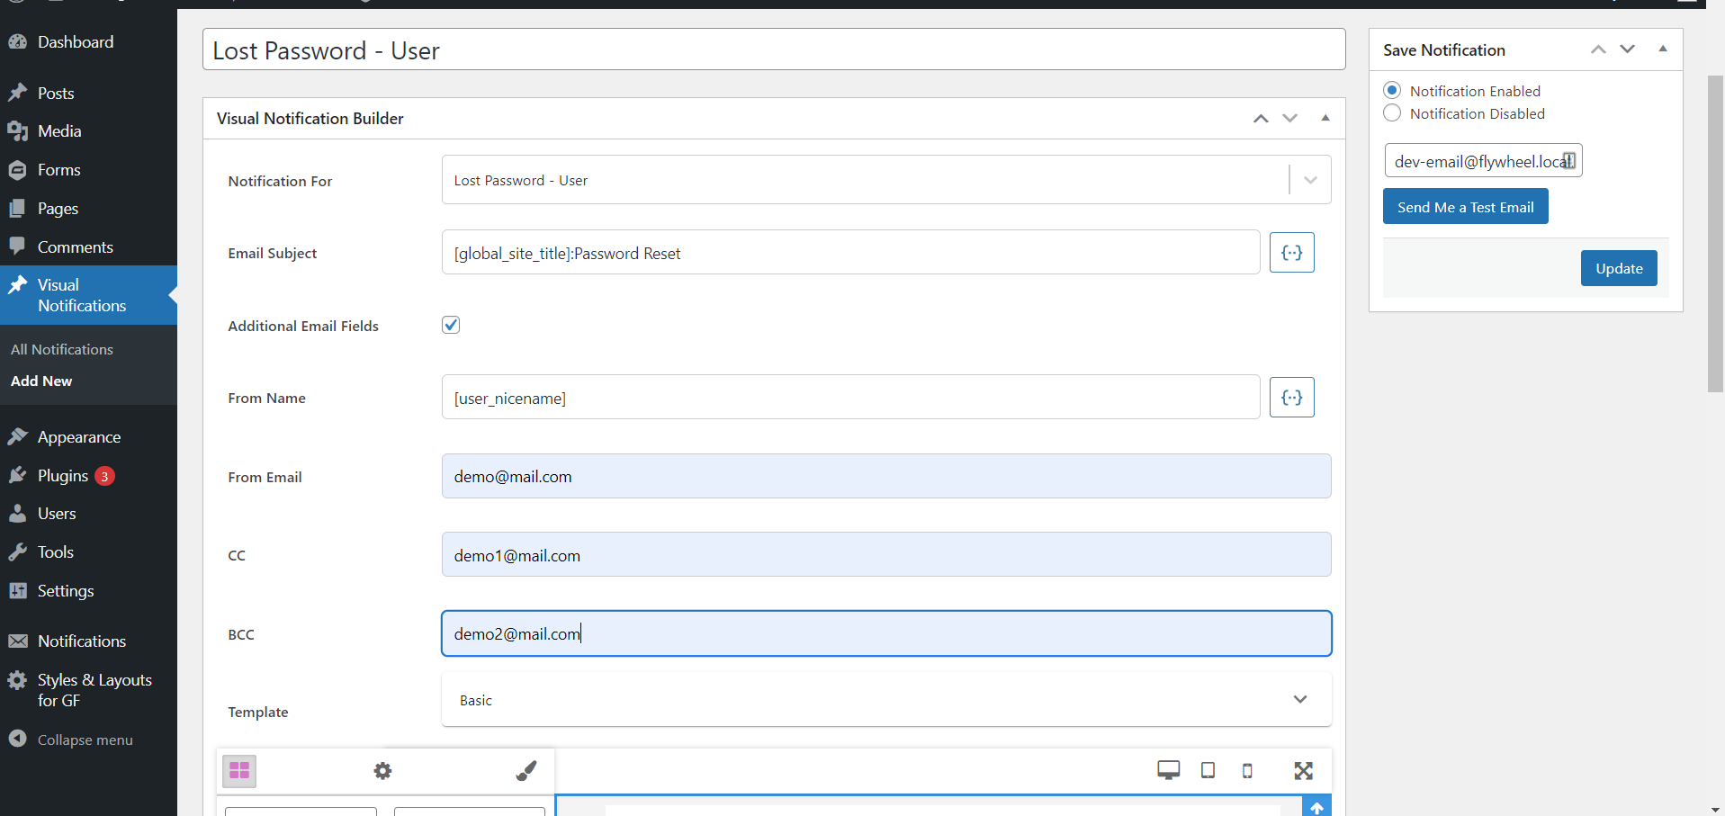Click the Media library icon

(x=17, y=131)
